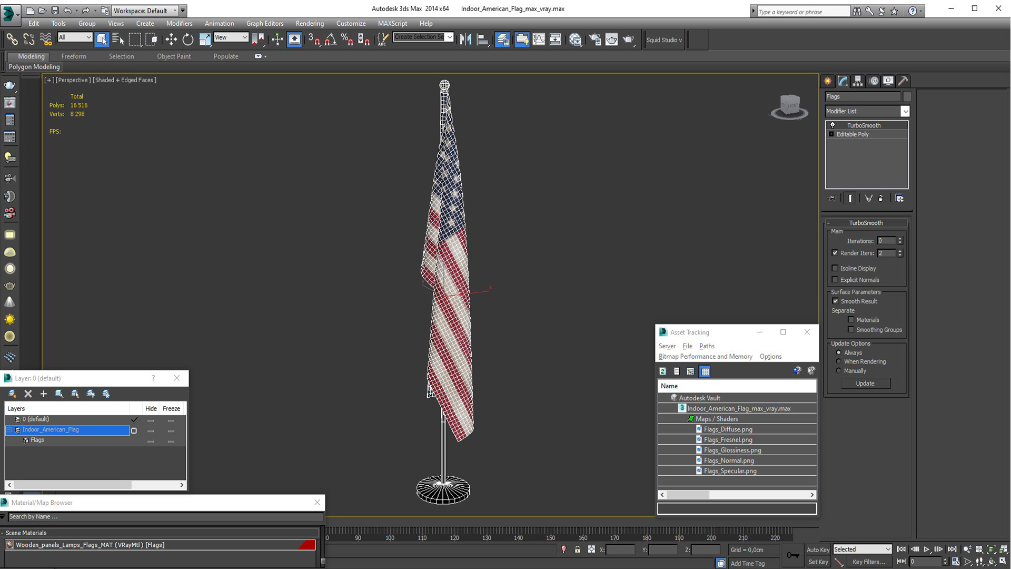Click the Flags object color swatch

point(907,96)
